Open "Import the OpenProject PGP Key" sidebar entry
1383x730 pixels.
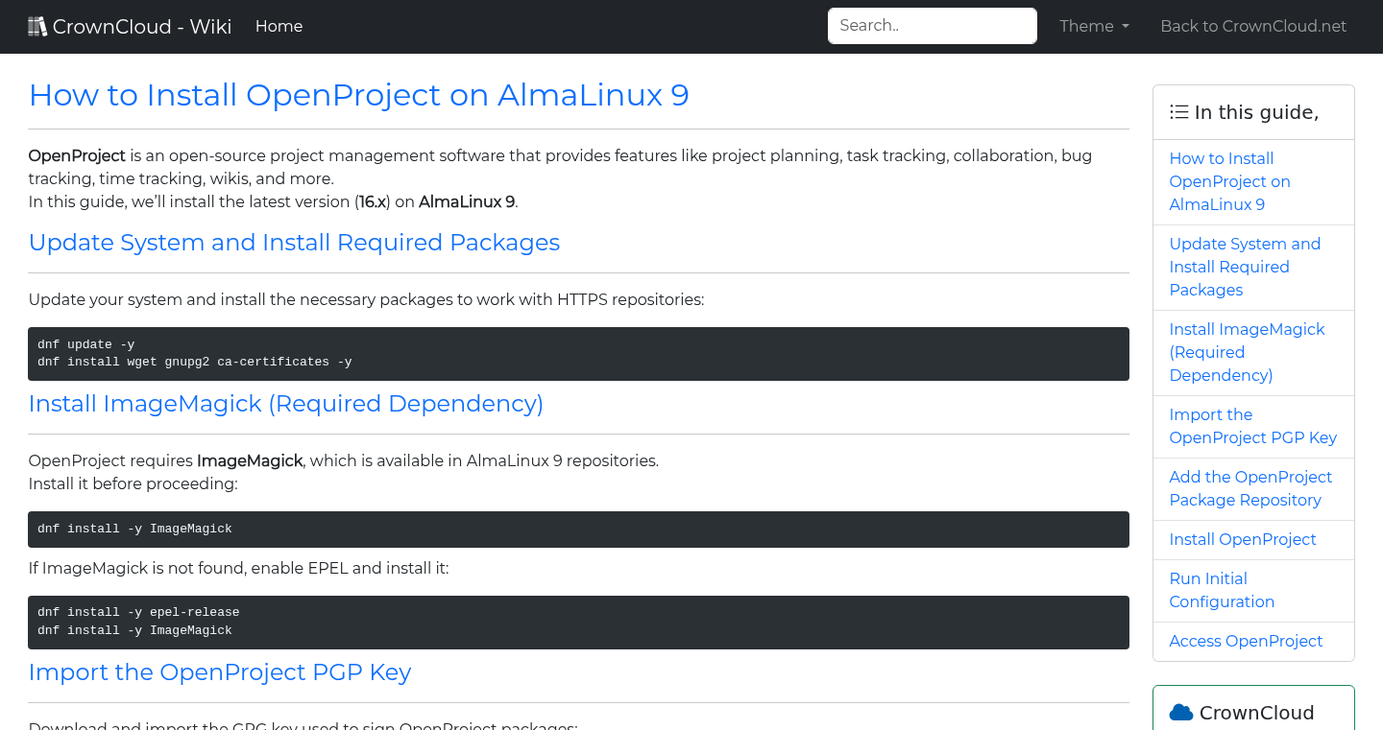click(x=1252, y=426)
